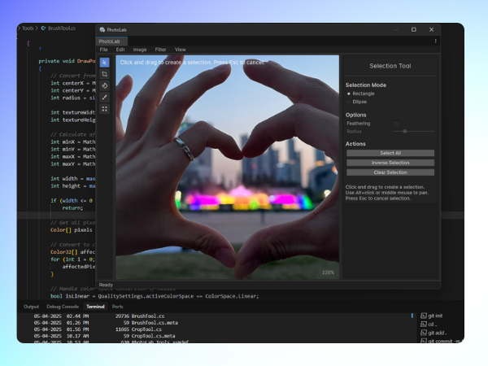This screenshot has width=488, height=366.
Task: Choose Rectangle selection mode
Action: (x=349, y=94)
